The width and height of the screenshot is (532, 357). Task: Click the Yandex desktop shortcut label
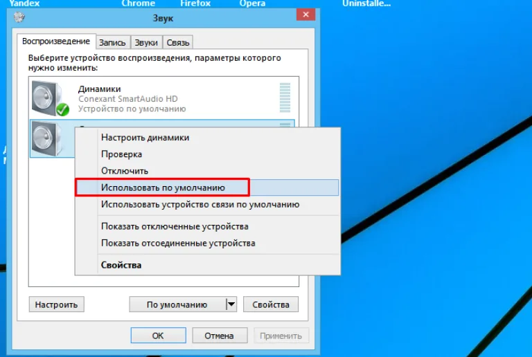(x=24, y=3)
